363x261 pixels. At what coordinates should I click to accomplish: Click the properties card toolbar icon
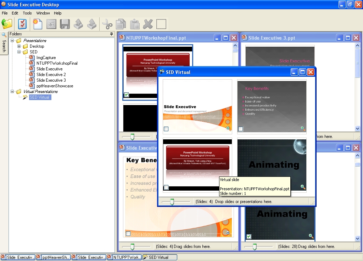[x=51, y=24]
